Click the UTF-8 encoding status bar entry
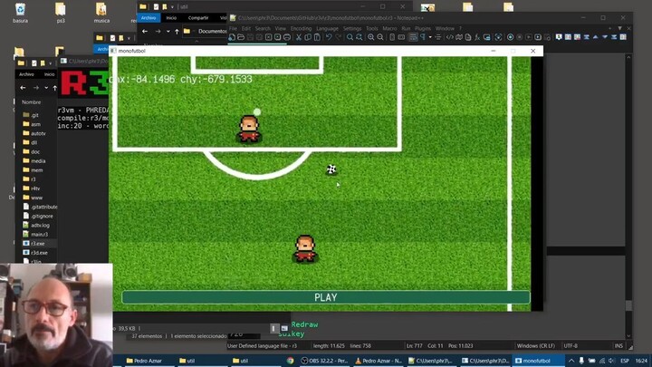The image size is (652, 367). click(x=570, y=345)
